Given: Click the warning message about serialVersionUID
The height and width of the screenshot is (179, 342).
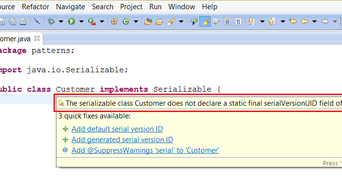Looking at the screenshot, I should coord(203,103).
